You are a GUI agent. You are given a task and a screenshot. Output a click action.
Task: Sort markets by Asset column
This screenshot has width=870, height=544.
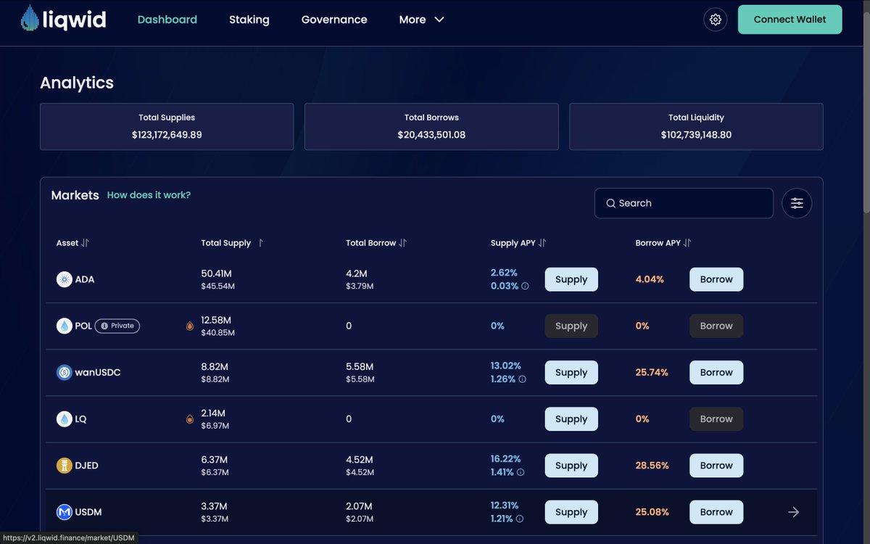pyautogui.click(x=72, y=243)
